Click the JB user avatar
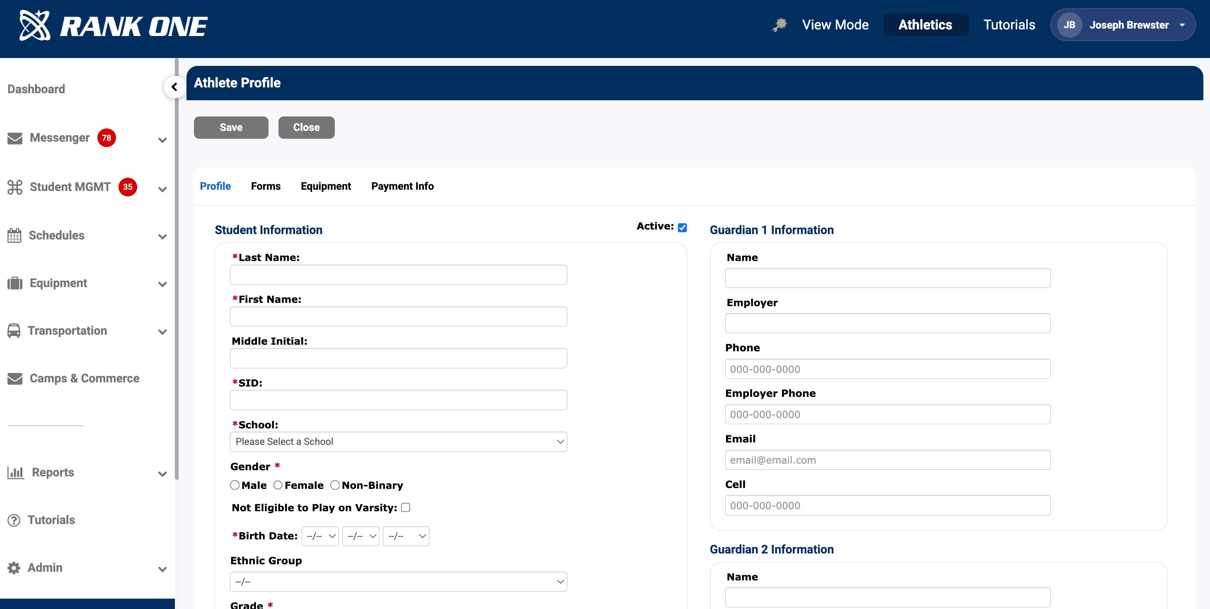1210x609 pixels. coord(1069,25)
